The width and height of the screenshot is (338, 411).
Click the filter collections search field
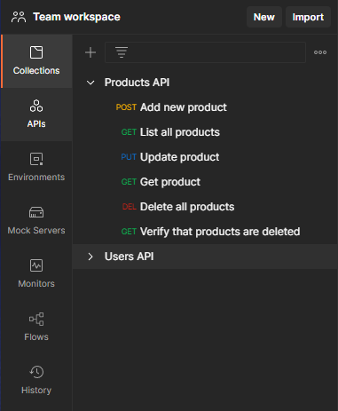tap(205, 52)
